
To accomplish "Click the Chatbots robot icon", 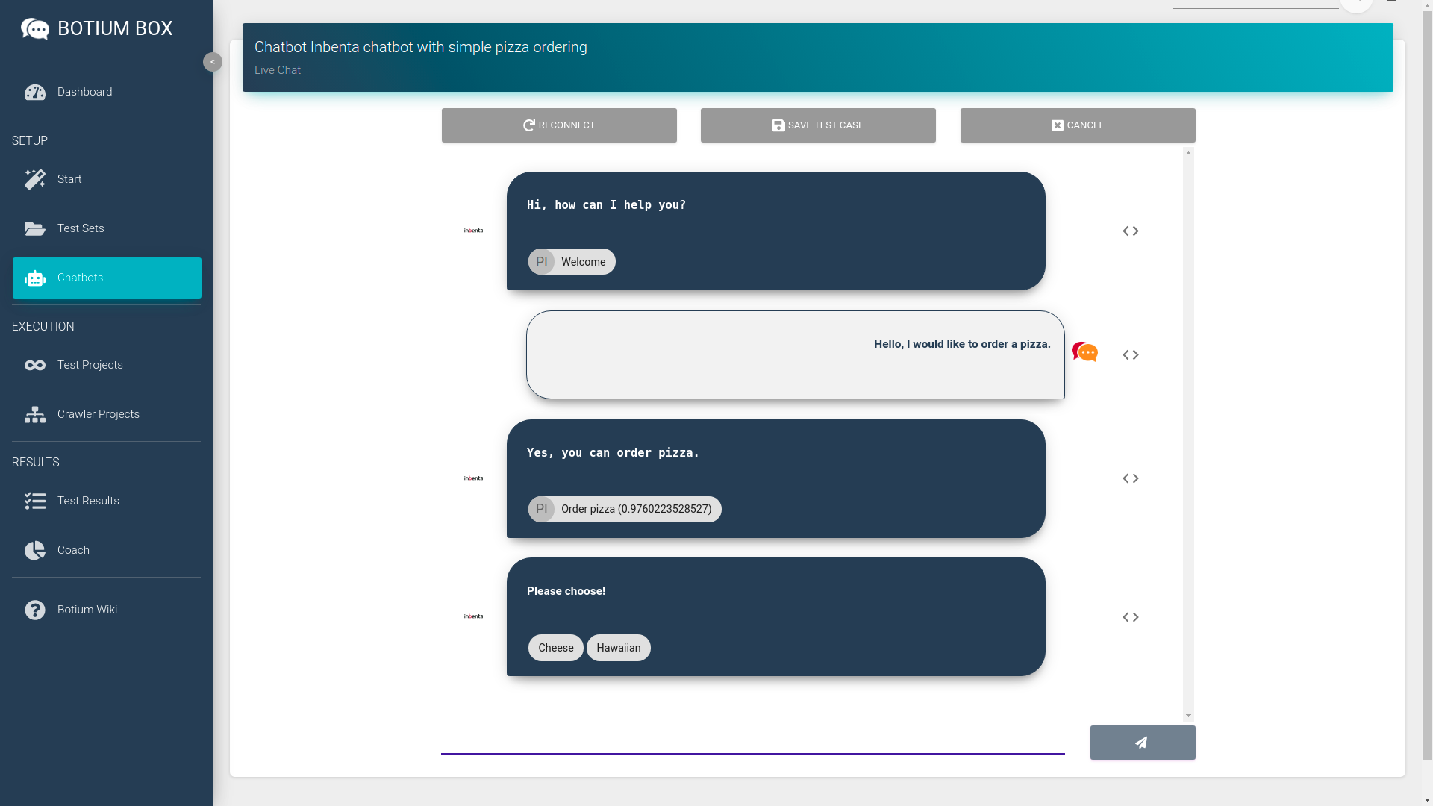I will (x=35, y=278).
